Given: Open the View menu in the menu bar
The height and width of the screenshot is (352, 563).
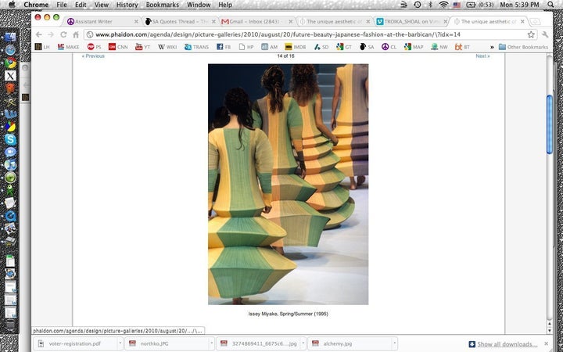Looking at the screenshot, I should (x=101, y=5).
